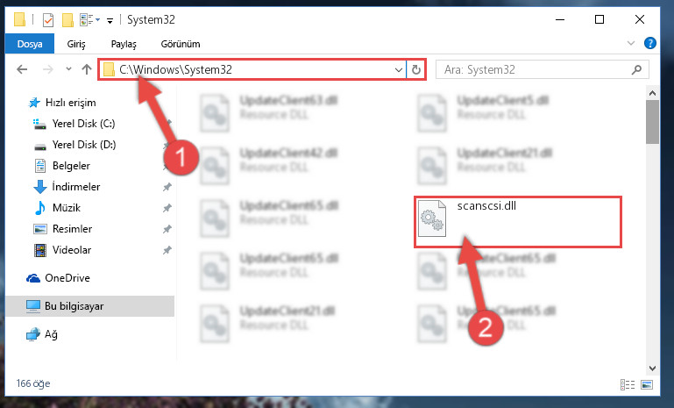Open Customize Quick Access Toolbar dropdown
Viewport: 674px width, 408px height.
pyautogui.click(x=110, y=20)
